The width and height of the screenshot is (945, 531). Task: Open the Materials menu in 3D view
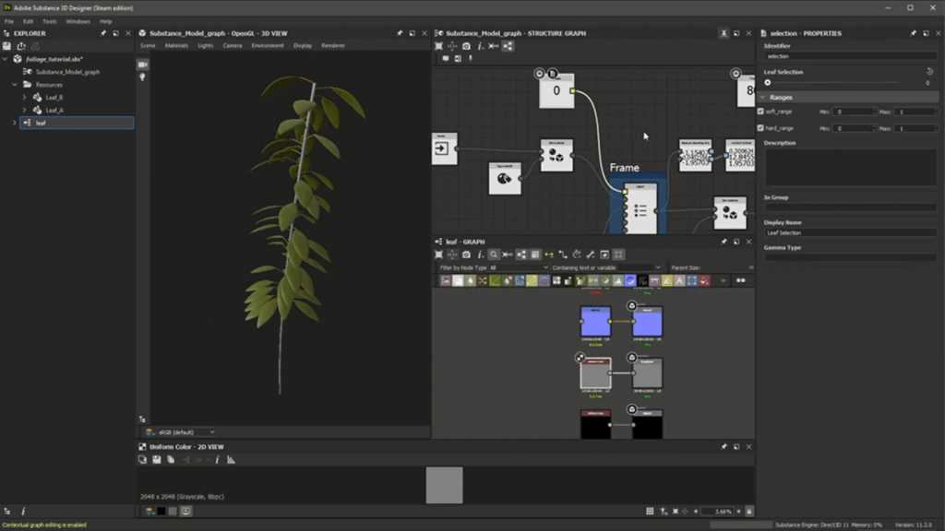tap(176, 45)
